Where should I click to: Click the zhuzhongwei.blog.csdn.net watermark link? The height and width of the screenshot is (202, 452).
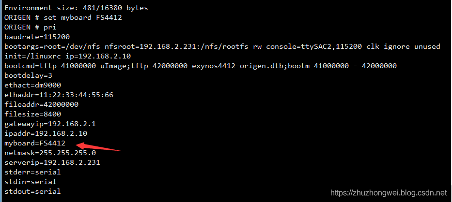tap(388, 193)
